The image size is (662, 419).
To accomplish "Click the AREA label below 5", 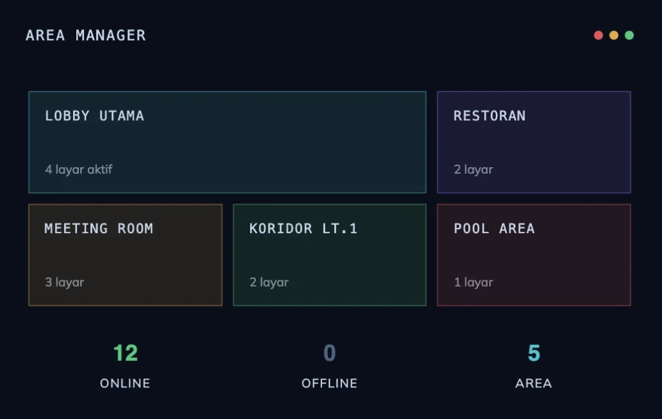I will (533, 383).
